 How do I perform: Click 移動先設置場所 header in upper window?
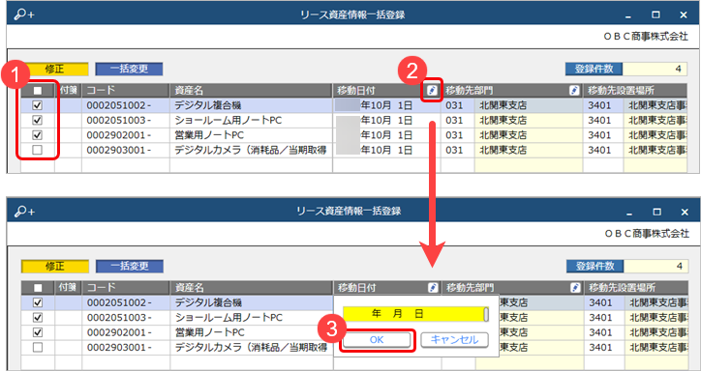[x=635, y=91]
